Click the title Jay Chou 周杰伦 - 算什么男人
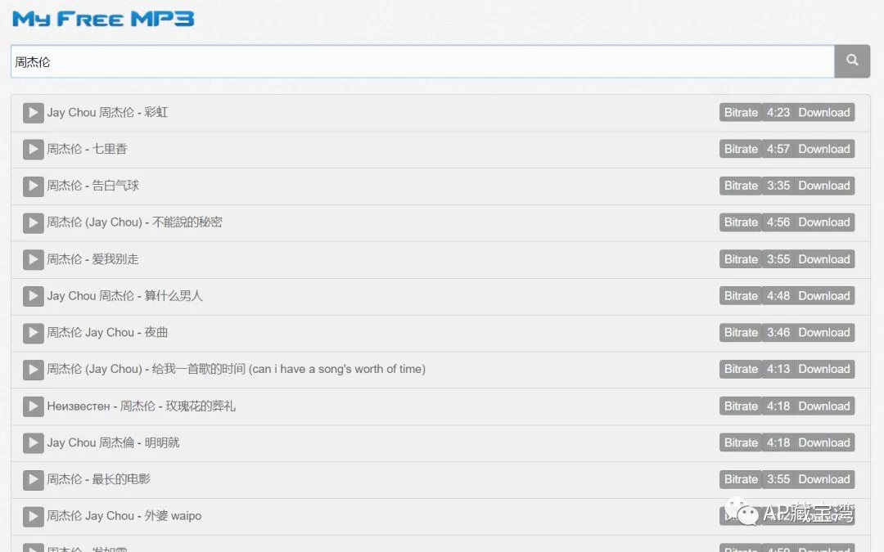This screenshot has width=884, height=552. point(124,296)
